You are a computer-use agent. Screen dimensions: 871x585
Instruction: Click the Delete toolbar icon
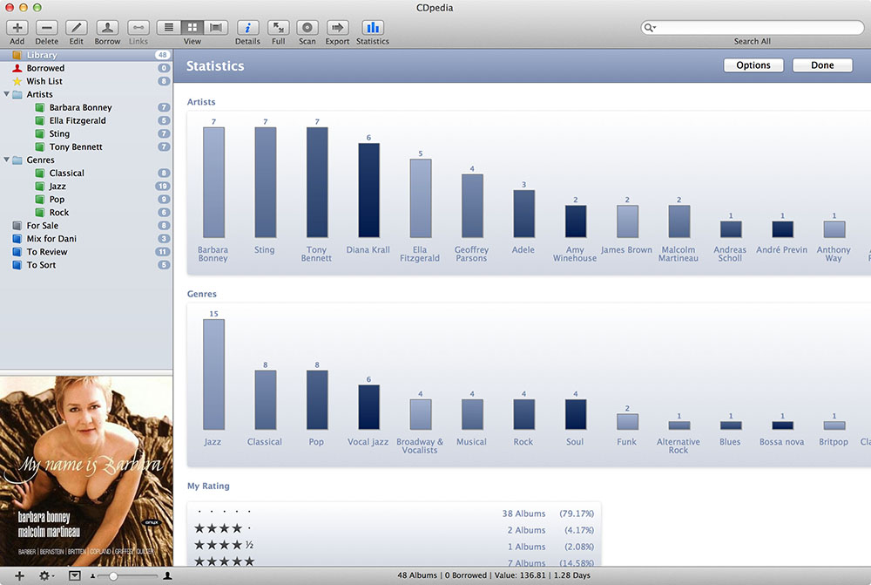pyautogui.click(x=47, y=28)
